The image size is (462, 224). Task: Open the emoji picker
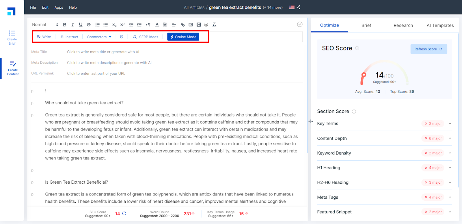click(206, 25)
